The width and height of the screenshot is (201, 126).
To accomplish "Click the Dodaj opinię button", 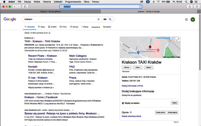I will click(x=160, y=112).
